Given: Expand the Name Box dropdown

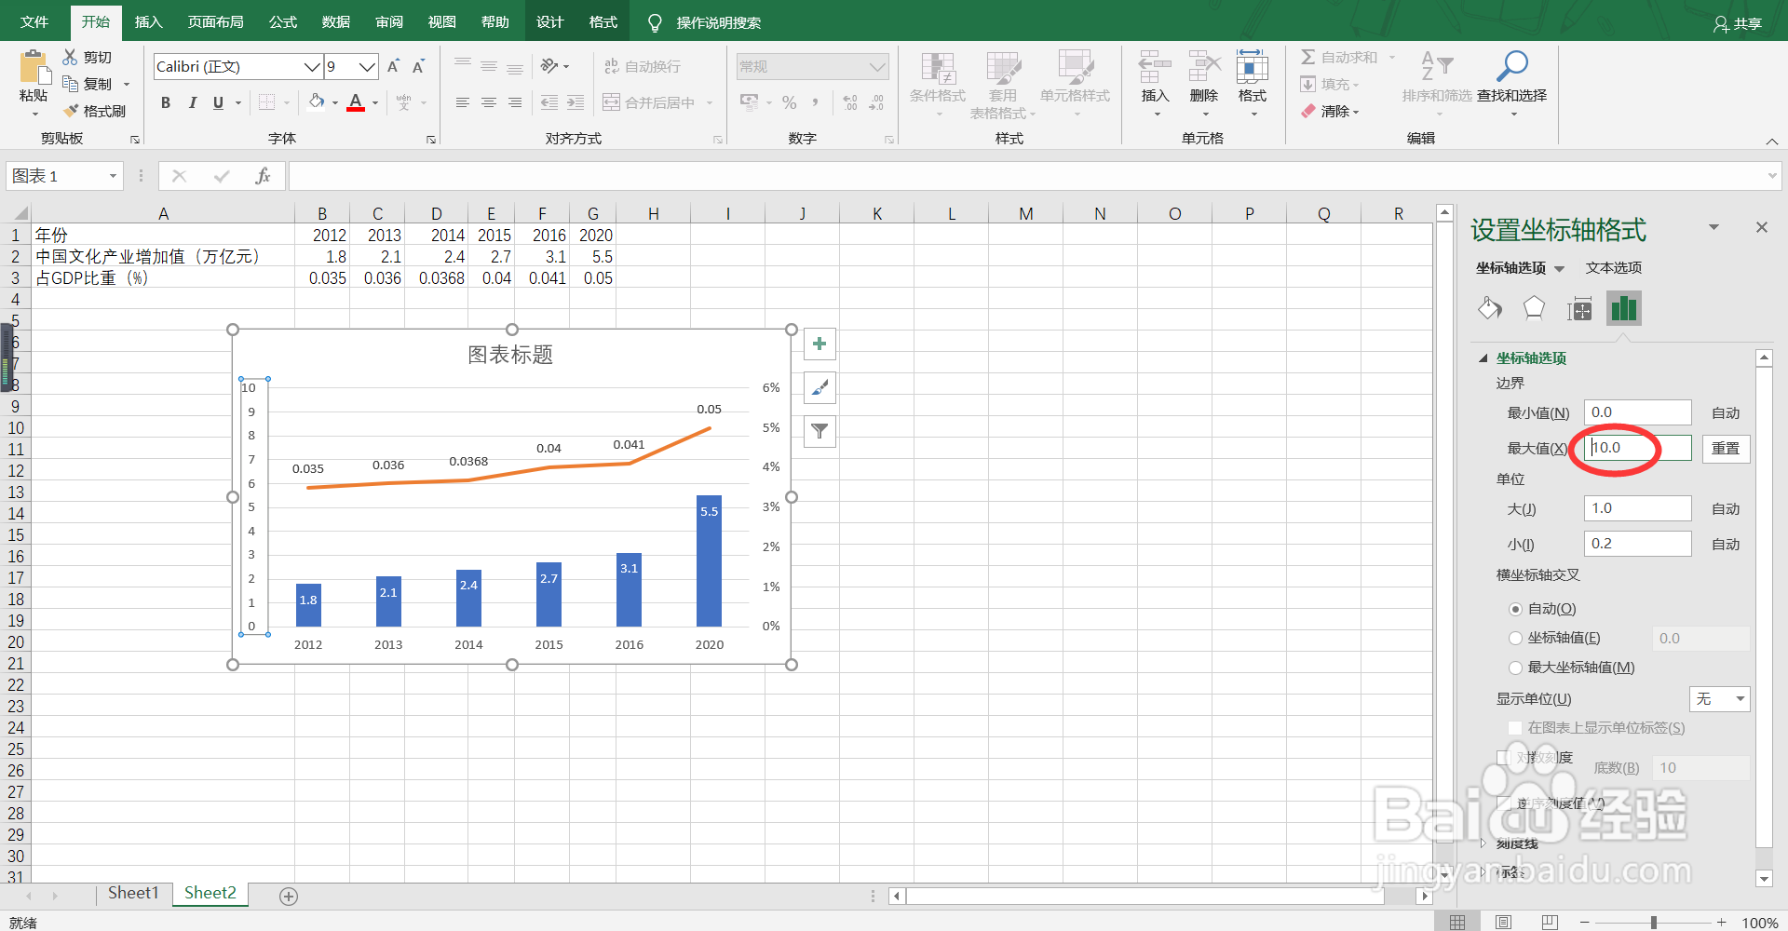Looking at the screenshot, I should pos(113,176).
